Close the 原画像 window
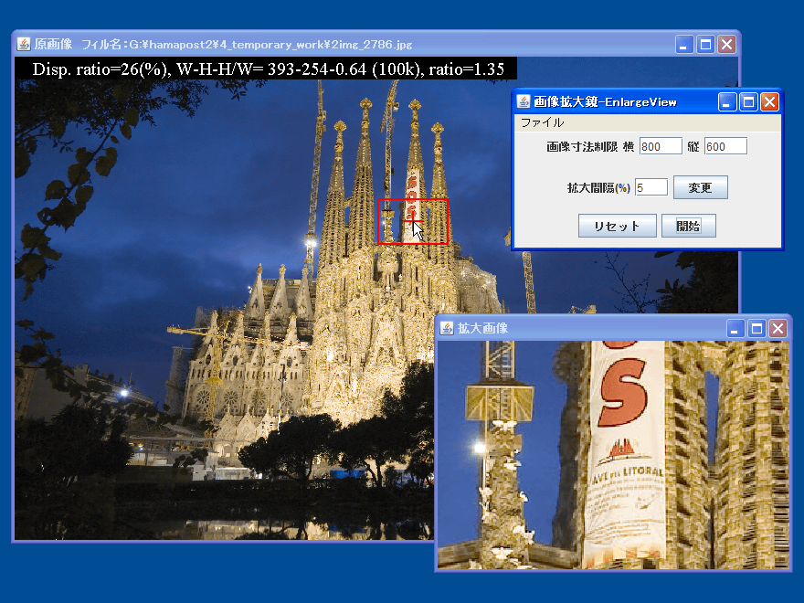Viewport: 804px width, 603px height. pyautogui.click(x=726, y=45)
